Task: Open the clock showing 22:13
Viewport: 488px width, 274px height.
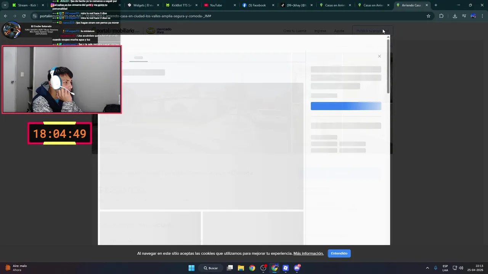Action: [x=475, y=268]
